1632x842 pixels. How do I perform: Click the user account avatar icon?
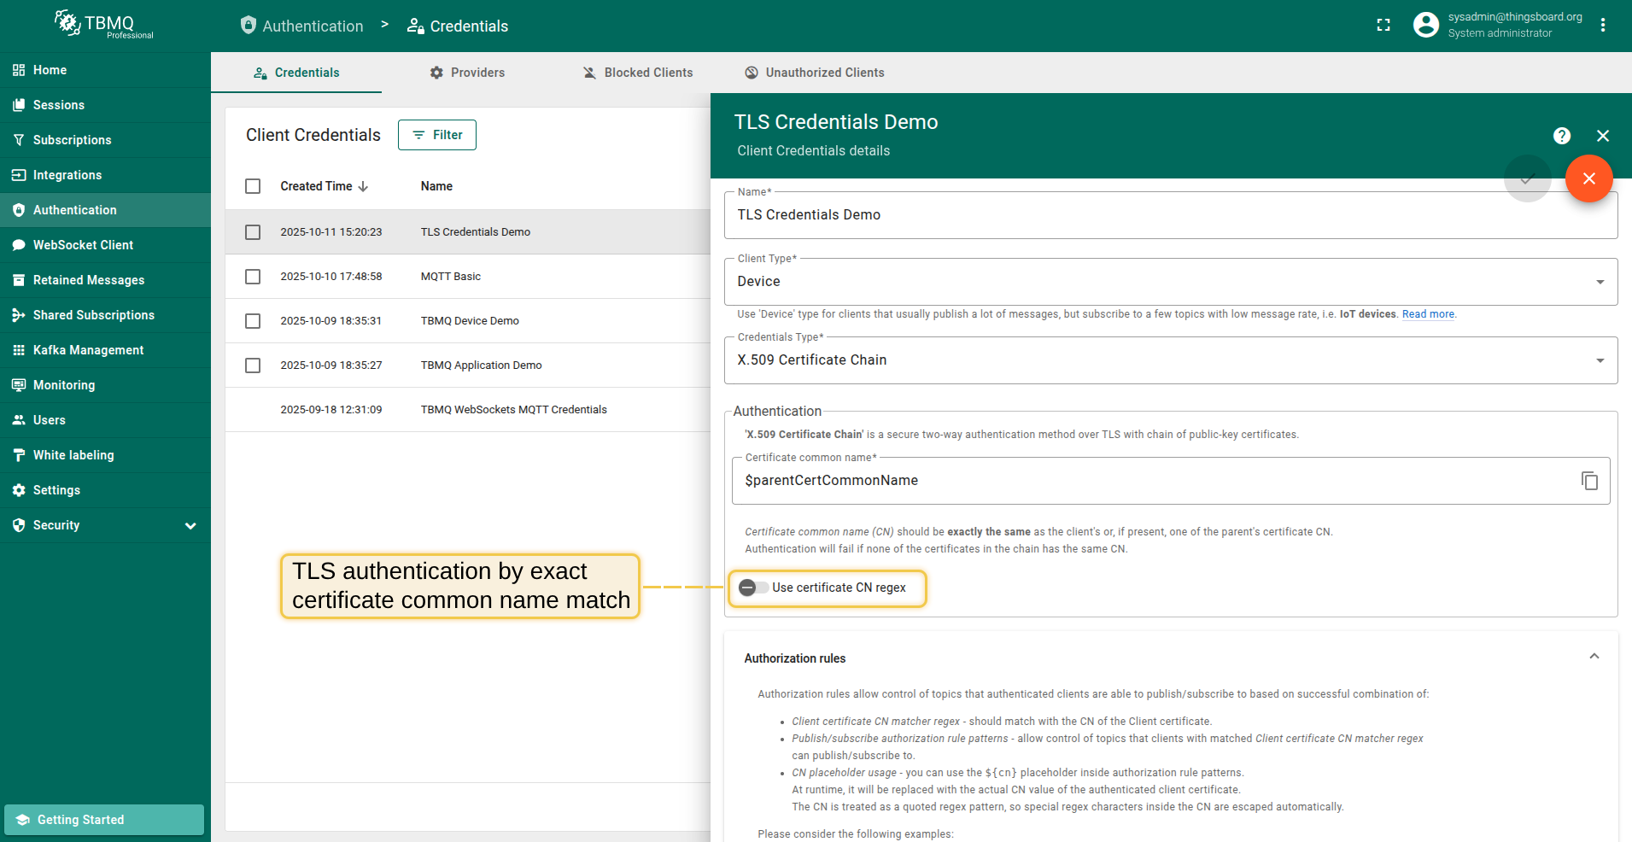pos(1425,26)
